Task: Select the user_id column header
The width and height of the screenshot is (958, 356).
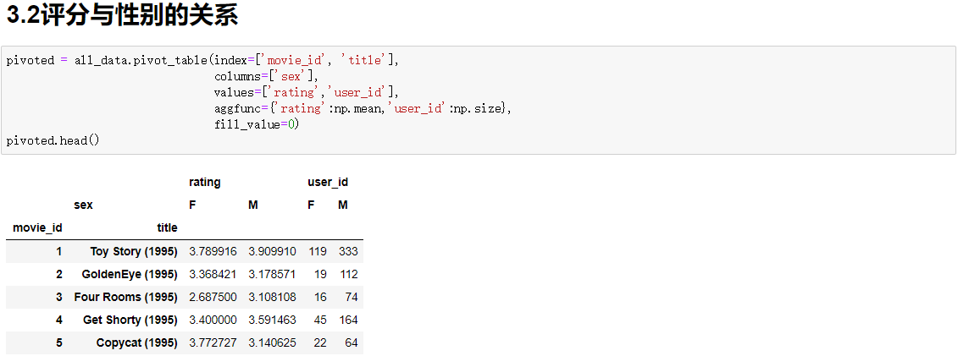Action: pyautogui.click(x=328, y=182)
